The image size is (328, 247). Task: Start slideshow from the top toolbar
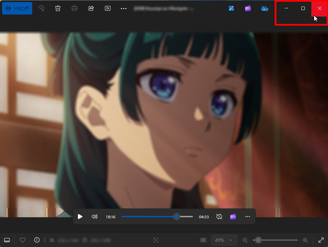[x=108, y=8]
